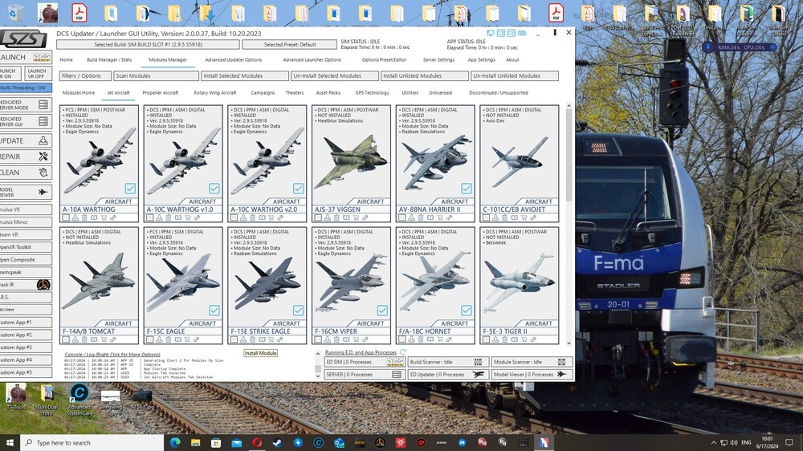The width and height of the screenshot is (803, 451).
Task: Click the refresh icon beside Running E.D. and App Processes
Action: [x=402, y=352]
